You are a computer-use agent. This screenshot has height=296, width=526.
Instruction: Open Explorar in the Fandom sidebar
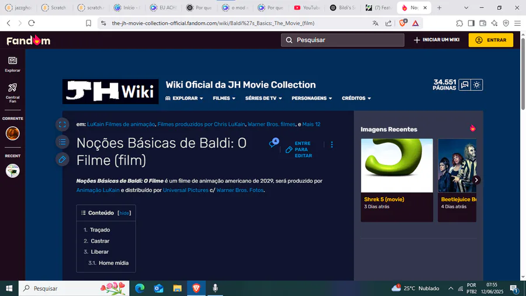[x=12, y=64]
